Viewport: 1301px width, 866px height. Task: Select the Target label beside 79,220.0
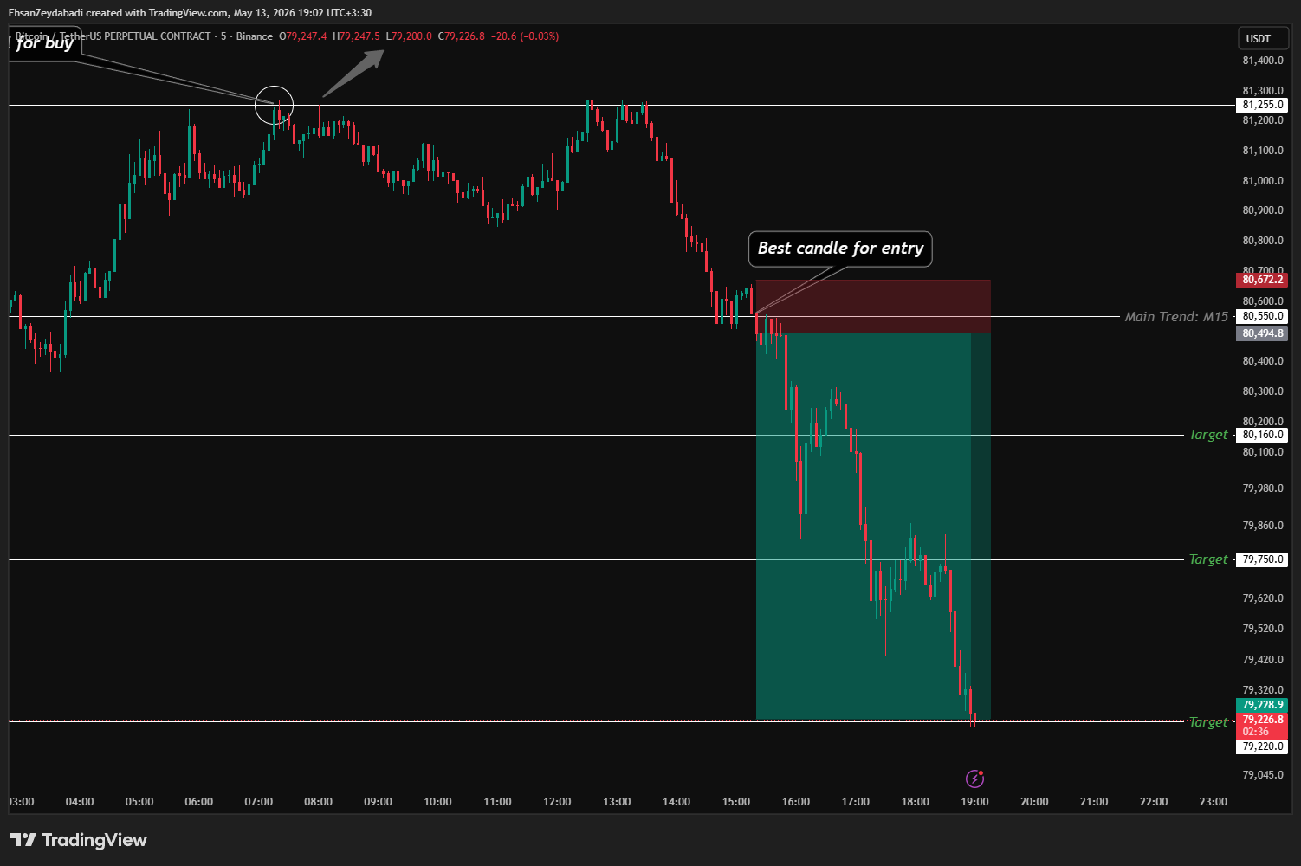tap(1208, 722)
